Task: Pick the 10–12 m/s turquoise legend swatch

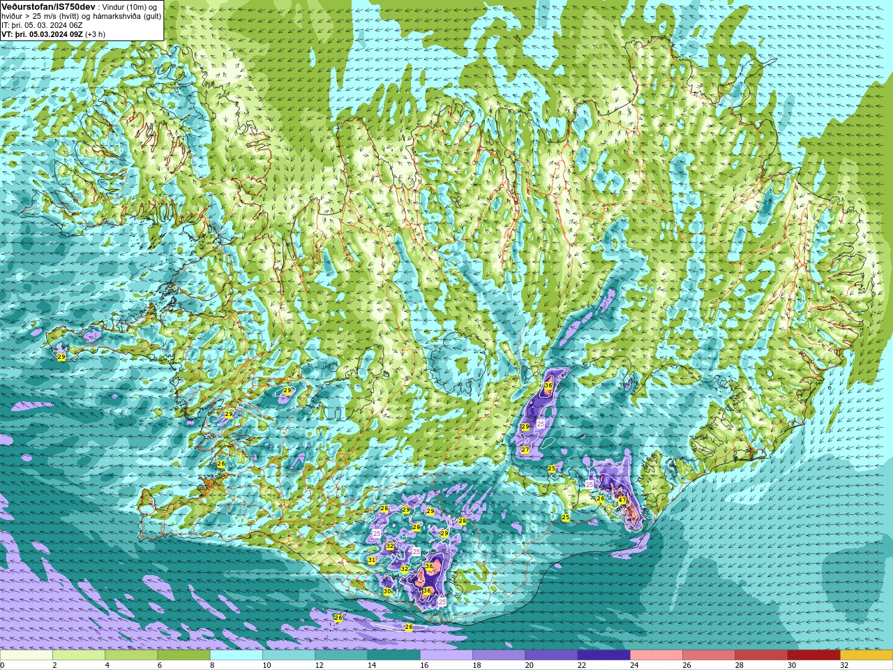Action: (289, 655)
